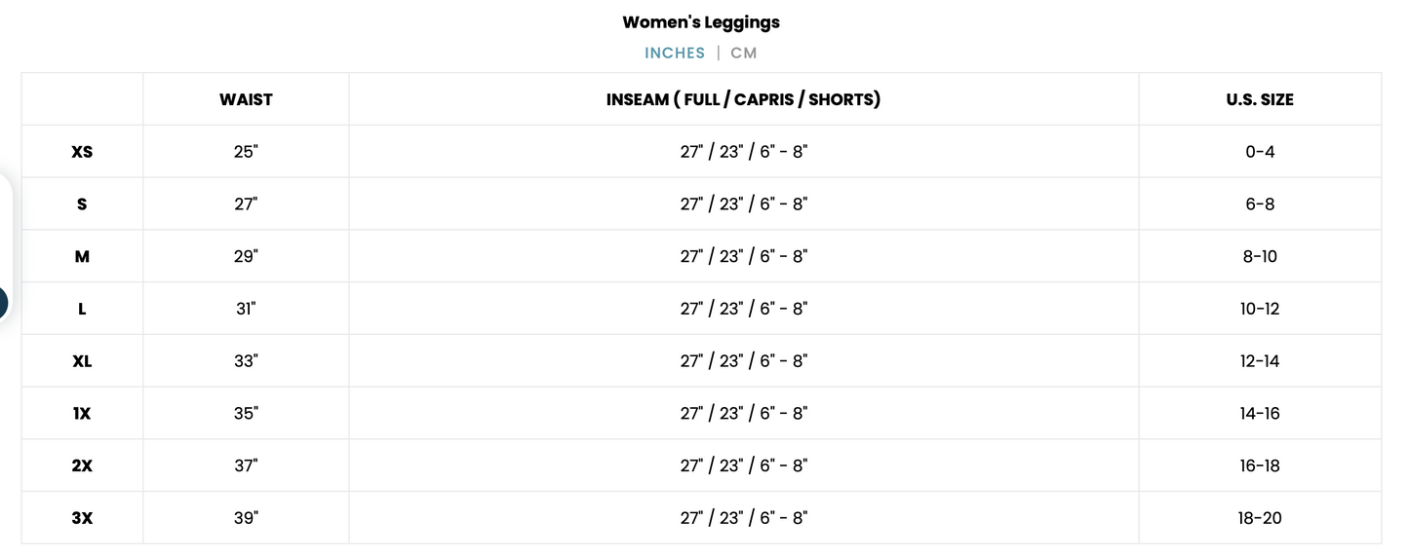1409x557 pixels.
Task: Select the S size row label
Action: tap(82, 204)
